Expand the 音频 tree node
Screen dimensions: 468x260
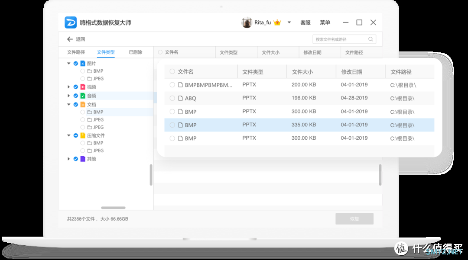pyautogui.click(x=68, y=96)
